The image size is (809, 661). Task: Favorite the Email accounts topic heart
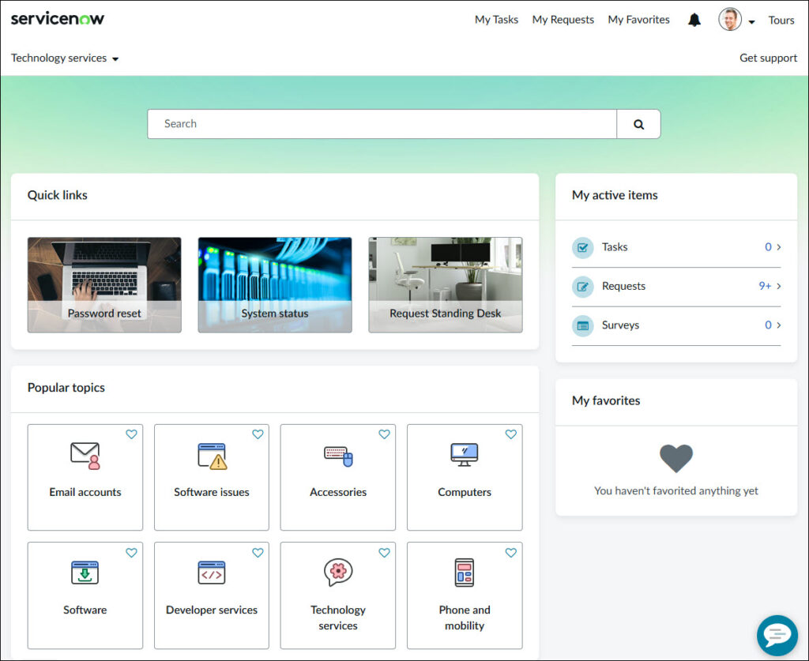[x=131, y=434]
